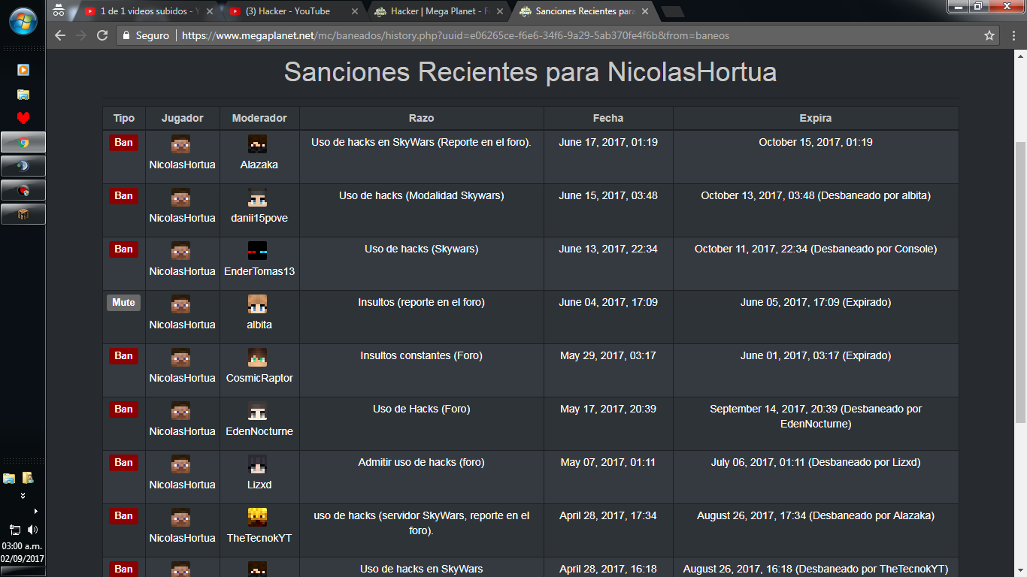
Task: Switch to the red-and-black ball taskbar button
Action: (x=23, y=190)
